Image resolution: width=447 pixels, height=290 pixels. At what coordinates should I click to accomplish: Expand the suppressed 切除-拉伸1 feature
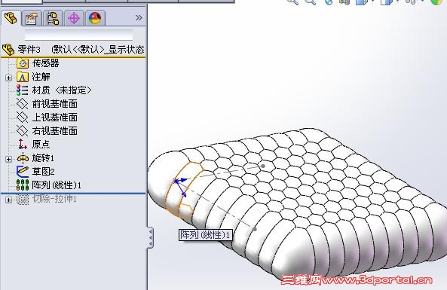click(8, 200)
